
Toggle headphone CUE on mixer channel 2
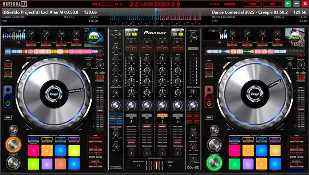pyautogui.click(x=162, y=115)
